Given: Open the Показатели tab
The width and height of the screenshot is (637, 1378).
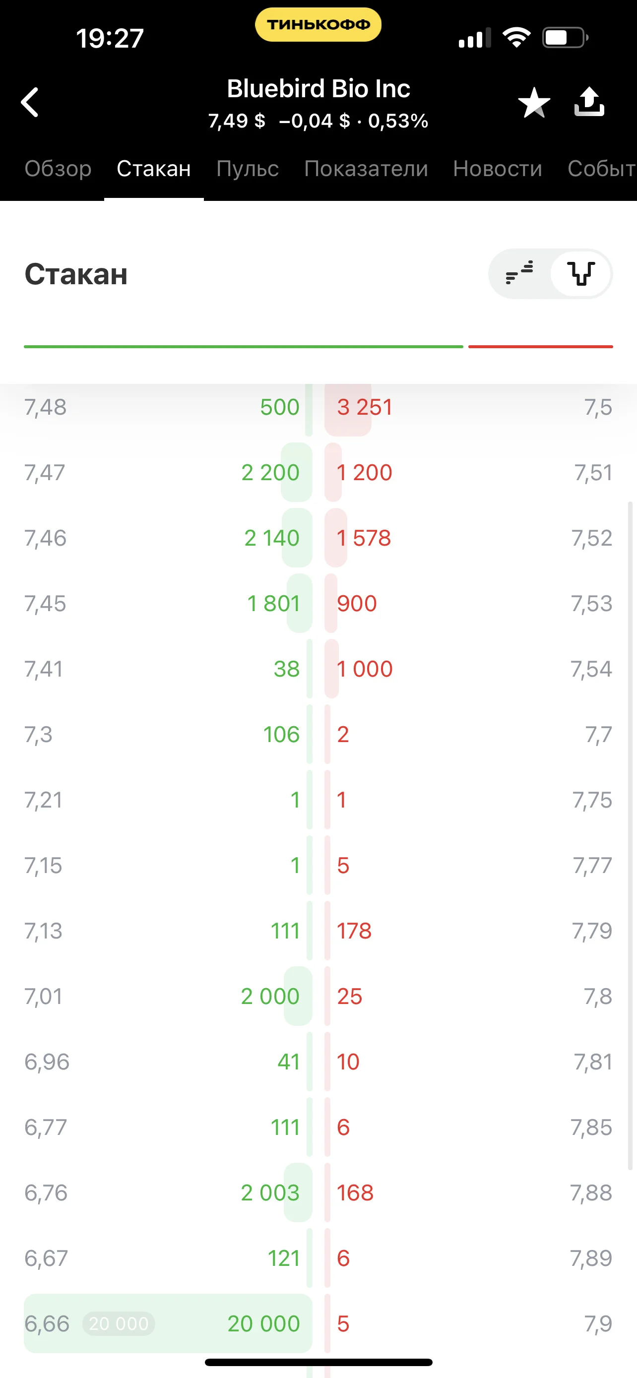Looking at the screenshot, I should click(x=366, y=169).
